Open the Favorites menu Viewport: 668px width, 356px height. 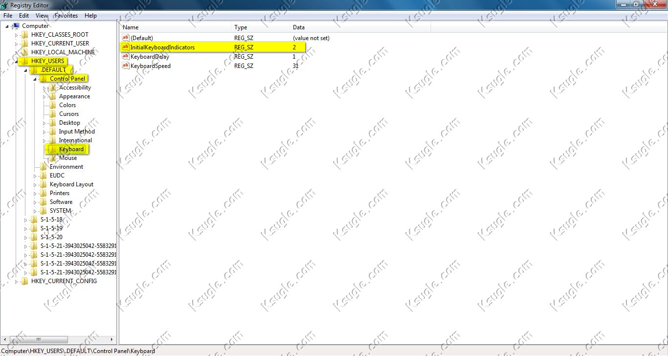point(66,16)
